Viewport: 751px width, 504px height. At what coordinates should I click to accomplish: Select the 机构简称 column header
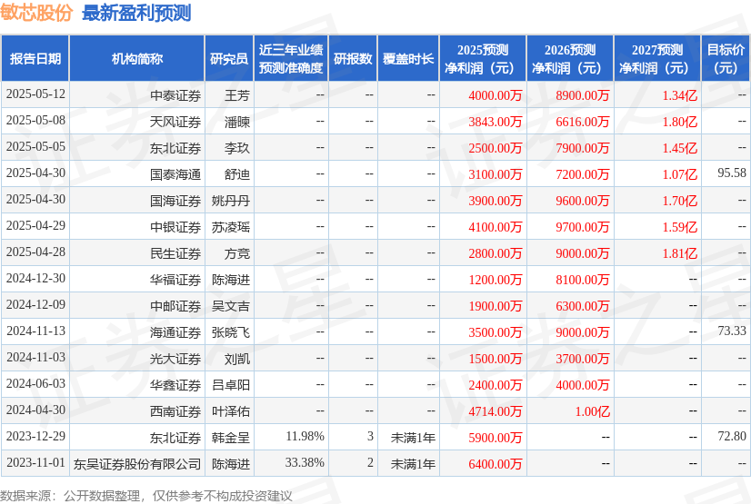point(137,58)
